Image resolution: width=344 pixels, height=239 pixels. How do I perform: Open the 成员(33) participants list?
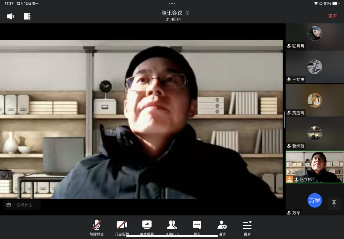[172, 228]
